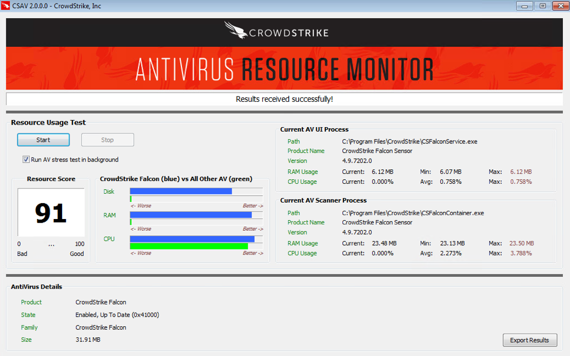This screenshot has width=570, height=356.
Task: Click the CSAV app icon in title bar
Action: 5,6
